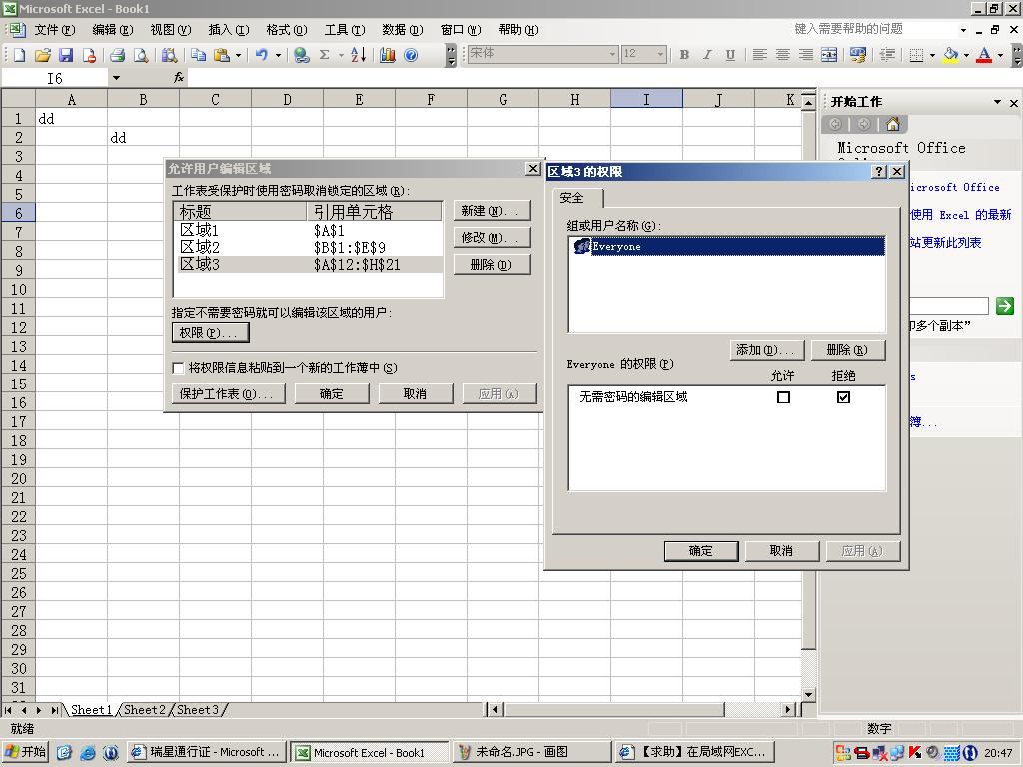Select Everyone in group or user list
The image size is (1023, 767).
pos(727,246)
